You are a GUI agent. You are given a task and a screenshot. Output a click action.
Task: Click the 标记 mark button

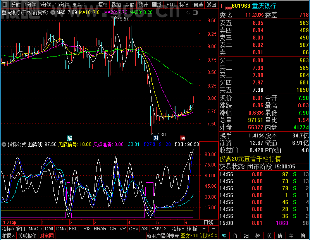pos(184,5)
